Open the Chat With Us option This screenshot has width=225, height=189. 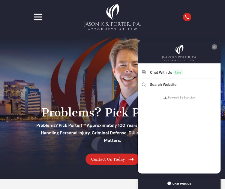tap(179, 72)
